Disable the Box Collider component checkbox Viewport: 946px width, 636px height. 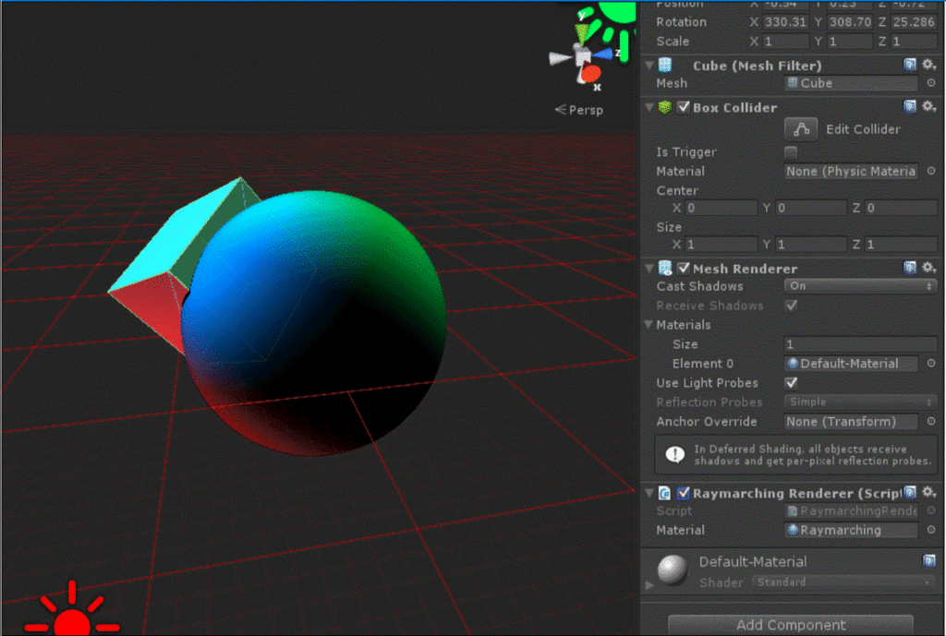pos(684,107)
